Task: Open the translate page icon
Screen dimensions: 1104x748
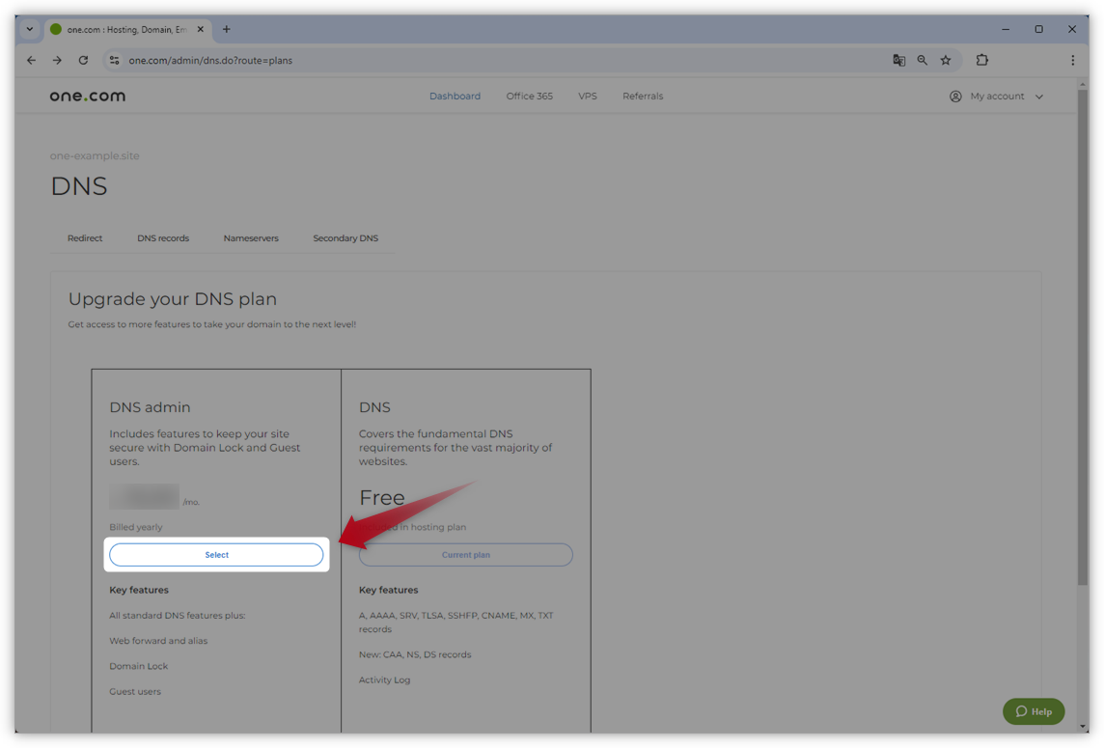Action: [899, 61]
